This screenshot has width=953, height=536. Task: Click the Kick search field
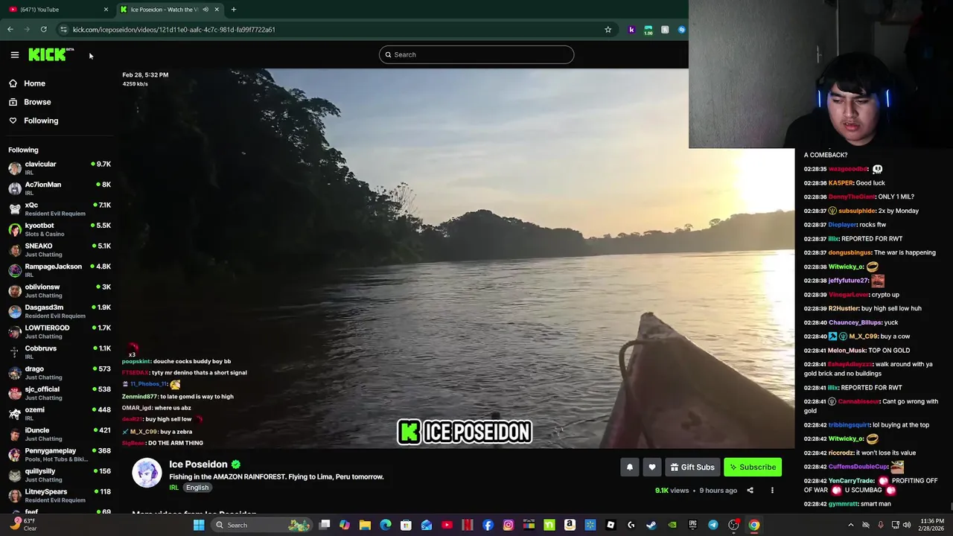point(476,54)
